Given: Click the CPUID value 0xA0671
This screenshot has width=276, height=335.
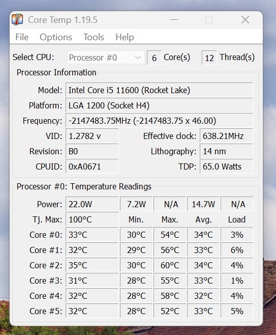Looking at the screenshot, I should [92, 166].
